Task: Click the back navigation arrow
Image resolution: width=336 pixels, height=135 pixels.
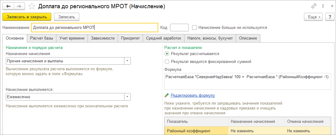Action: (9, 6)
